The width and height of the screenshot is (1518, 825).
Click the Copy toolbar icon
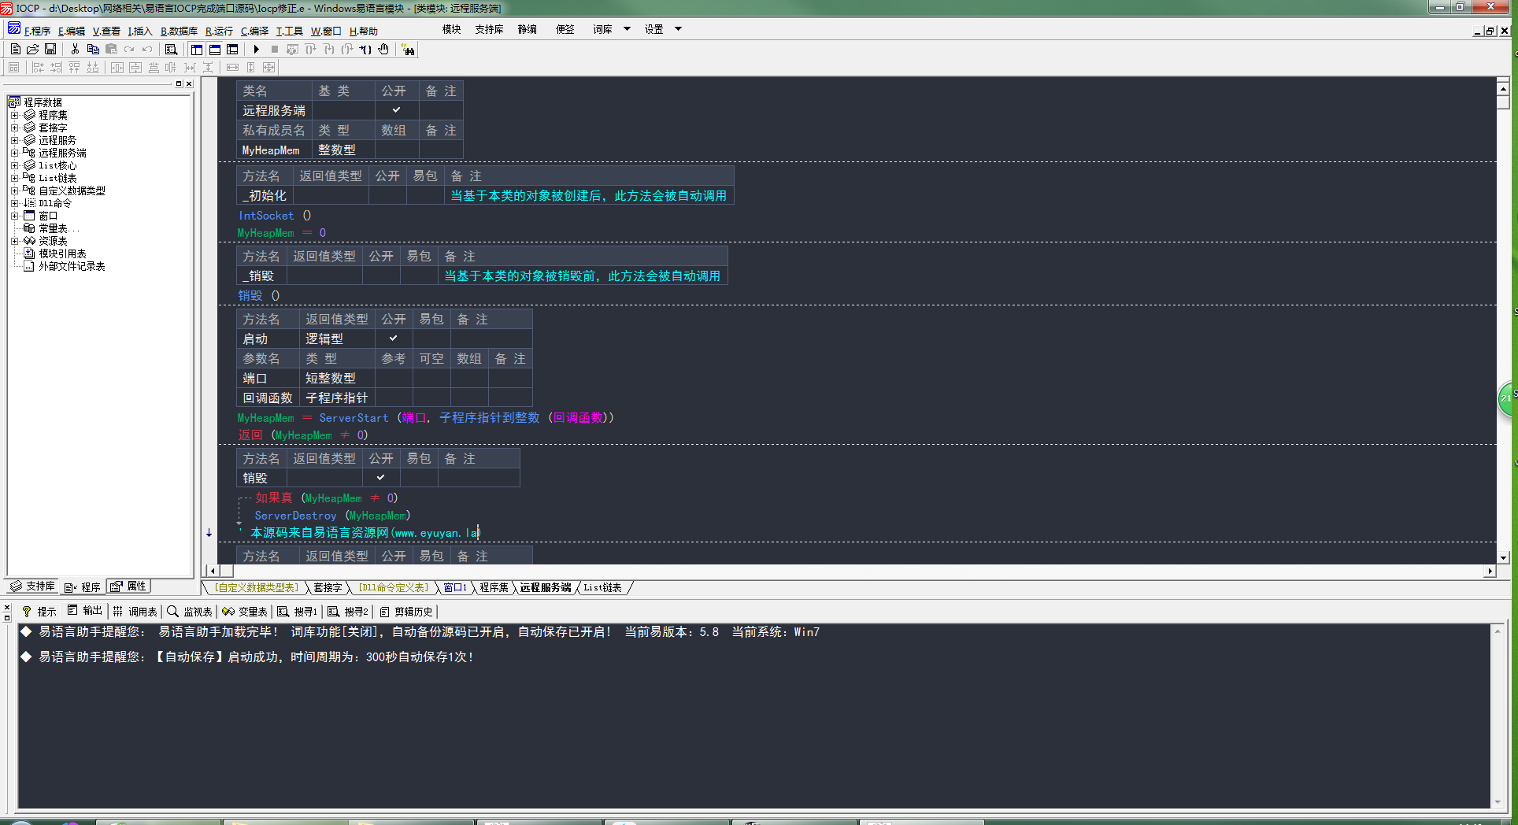point(93,50)
